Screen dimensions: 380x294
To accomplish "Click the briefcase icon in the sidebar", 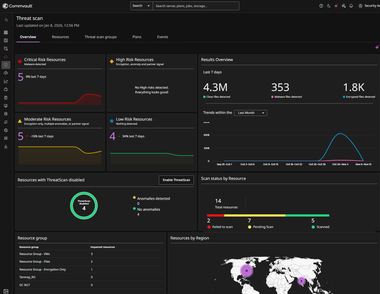I will pos(6,89).
